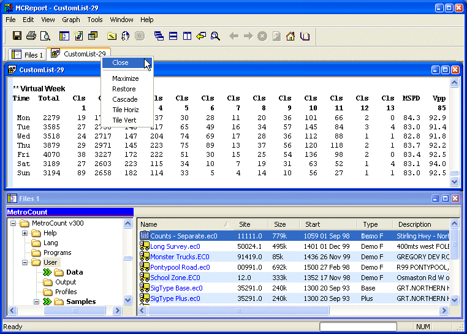
Task: Collapse the Samples folder tree node
Action: click(36, 302)
